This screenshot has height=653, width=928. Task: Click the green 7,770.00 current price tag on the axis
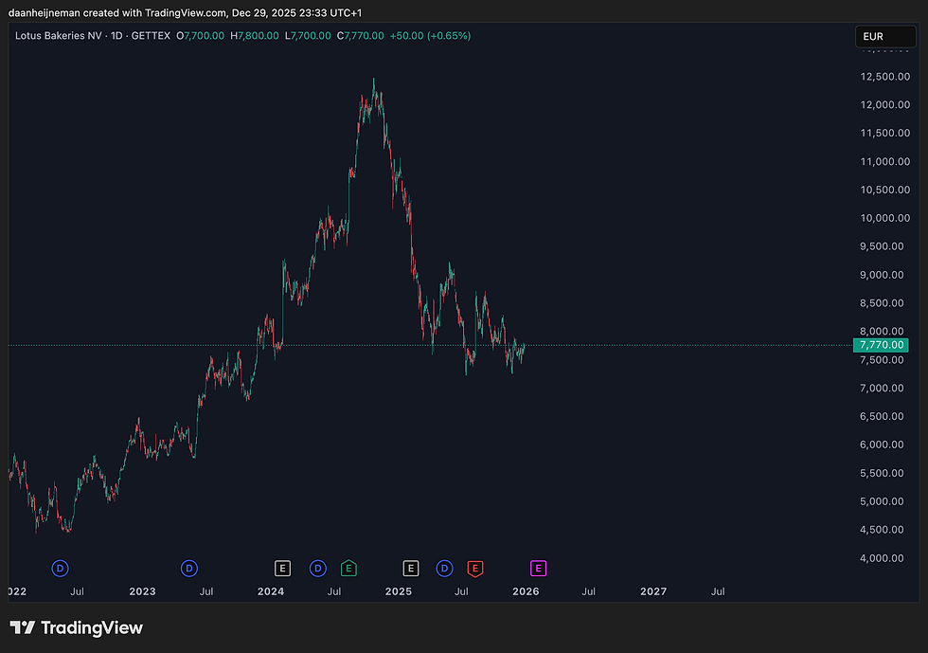[881, 345]
